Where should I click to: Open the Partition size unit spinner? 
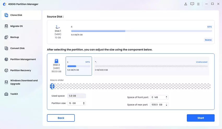point(84,103)
